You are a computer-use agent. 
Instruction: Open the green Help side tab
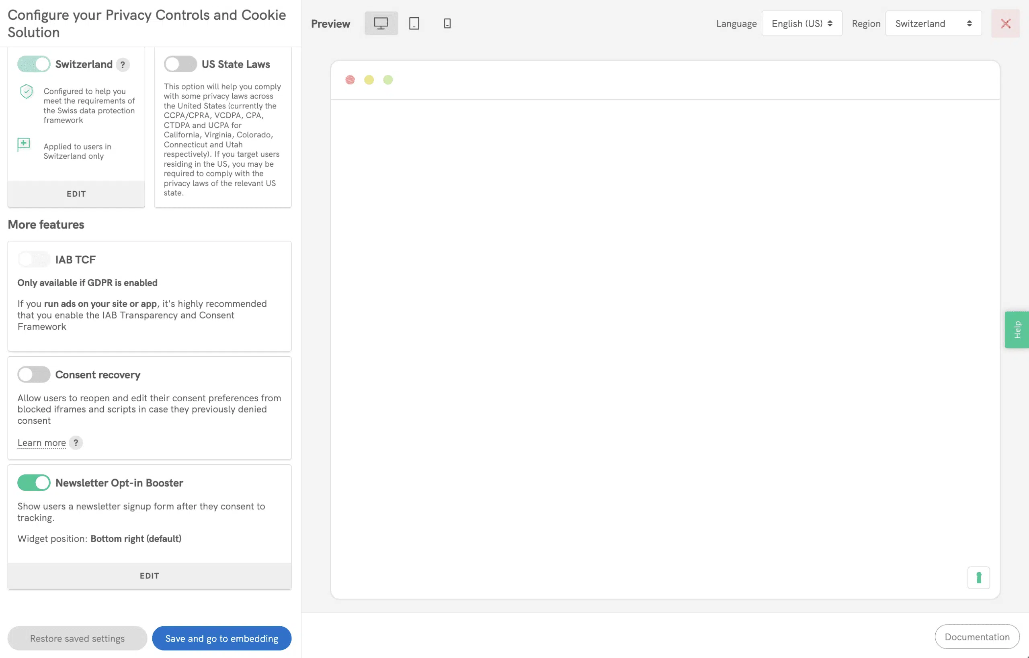click(x=1017, y=330)
